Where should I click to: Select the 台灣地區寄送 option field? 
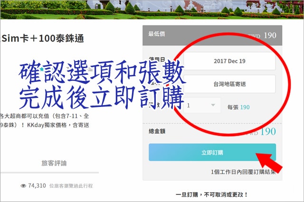(x=229, y=84)
